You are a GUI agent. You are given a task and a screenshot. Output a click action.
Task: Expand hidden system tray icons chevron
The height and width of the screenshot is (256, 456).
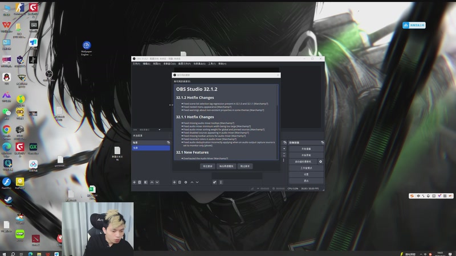421,254
